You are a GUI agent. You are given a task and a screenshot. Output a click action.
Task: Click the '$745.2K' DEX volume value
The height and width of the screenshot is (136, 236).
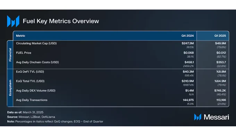(220, 91)
